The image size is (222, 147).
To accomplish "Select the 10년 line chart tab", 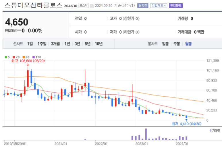I will [99, 44].
